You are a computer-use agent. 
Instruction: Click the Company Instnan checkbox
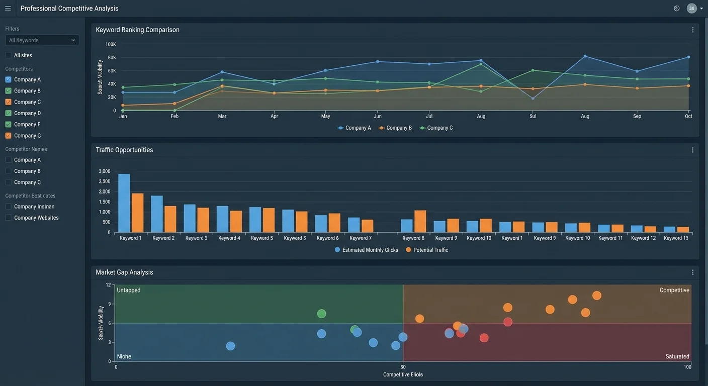[8, 207]
